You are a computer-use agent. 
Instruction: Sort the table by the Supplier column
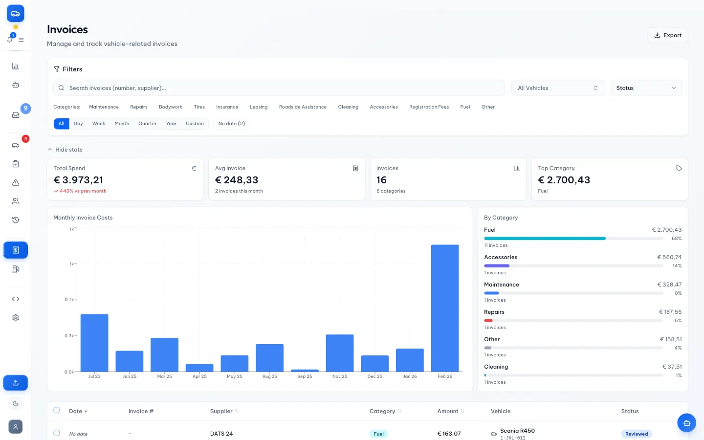(x=224, y=411)
